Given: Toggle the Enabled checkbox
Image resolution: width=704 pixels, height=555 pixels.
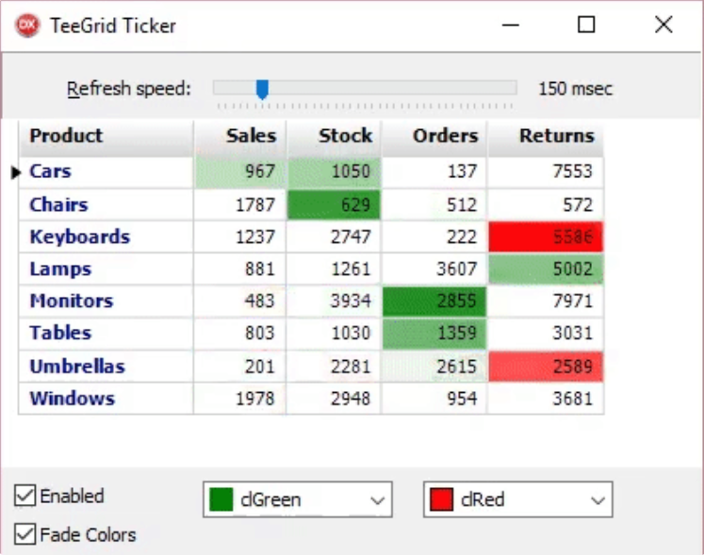Looking at the screenshot, I should click(x=25, y=496).
